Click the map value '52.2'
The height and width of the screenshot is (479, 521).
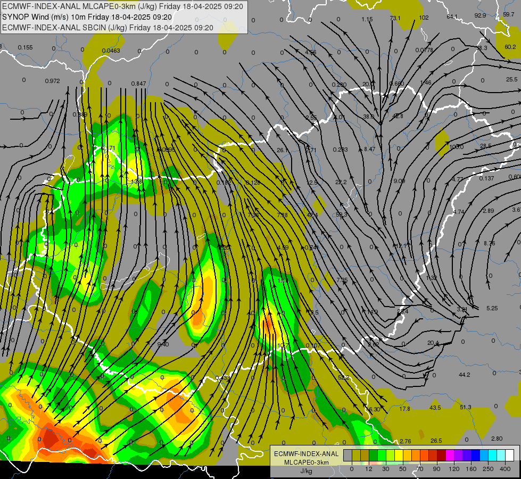[x=344, y=377]
